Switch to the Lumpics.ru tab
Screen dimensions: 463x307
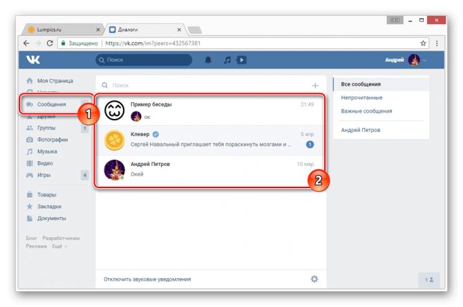click(x=64, y=30)
